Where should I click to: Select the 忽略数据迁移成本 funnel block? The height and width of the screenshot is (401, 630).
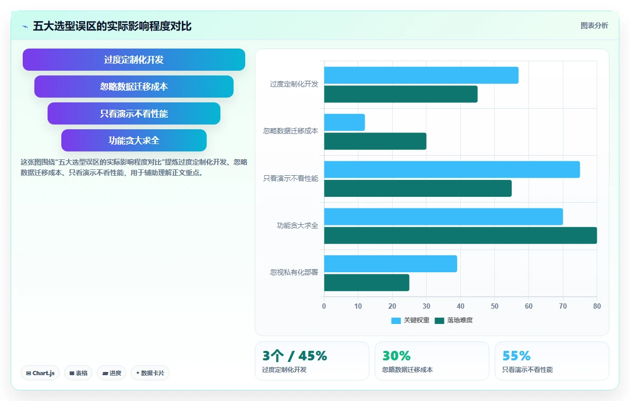point(134,87)
